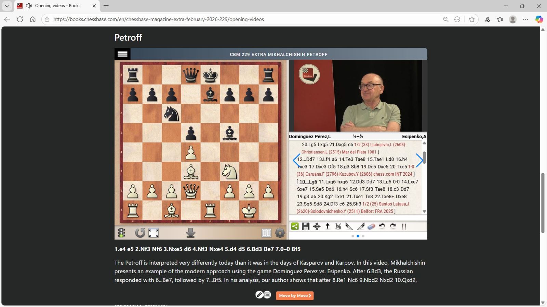Click the download arrow icon below the board
Screen dimensions: 547x307
click(x=190, y=233)
